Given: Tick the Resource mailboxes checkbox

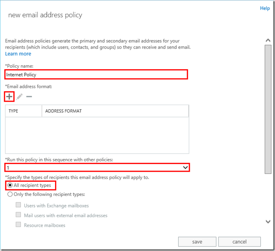Looking at the screenshot, I should coord(18,225).
